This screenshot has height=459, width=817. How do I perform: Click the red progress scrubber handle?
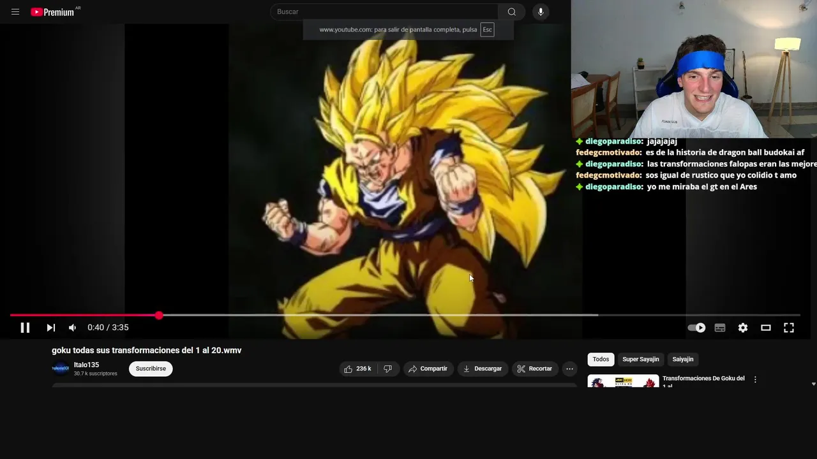pyautogui.click(x=159, y=315)
